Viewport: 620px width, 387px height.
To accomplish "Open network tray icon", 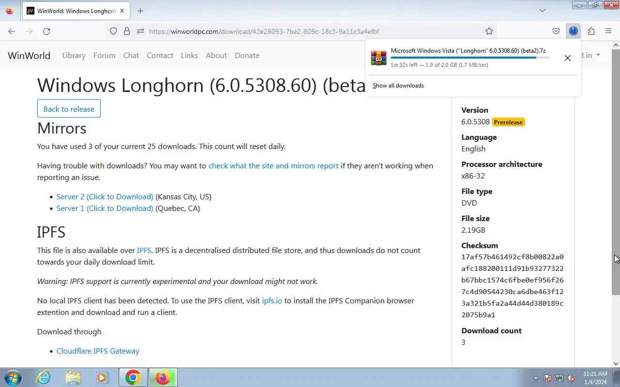I will click(559, 378).
